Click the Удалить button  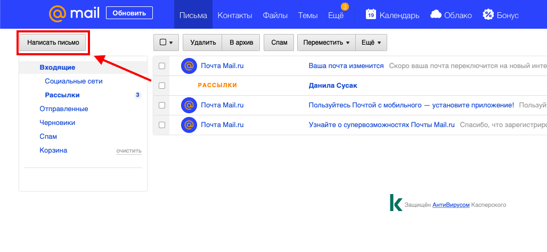click(203, 43)
